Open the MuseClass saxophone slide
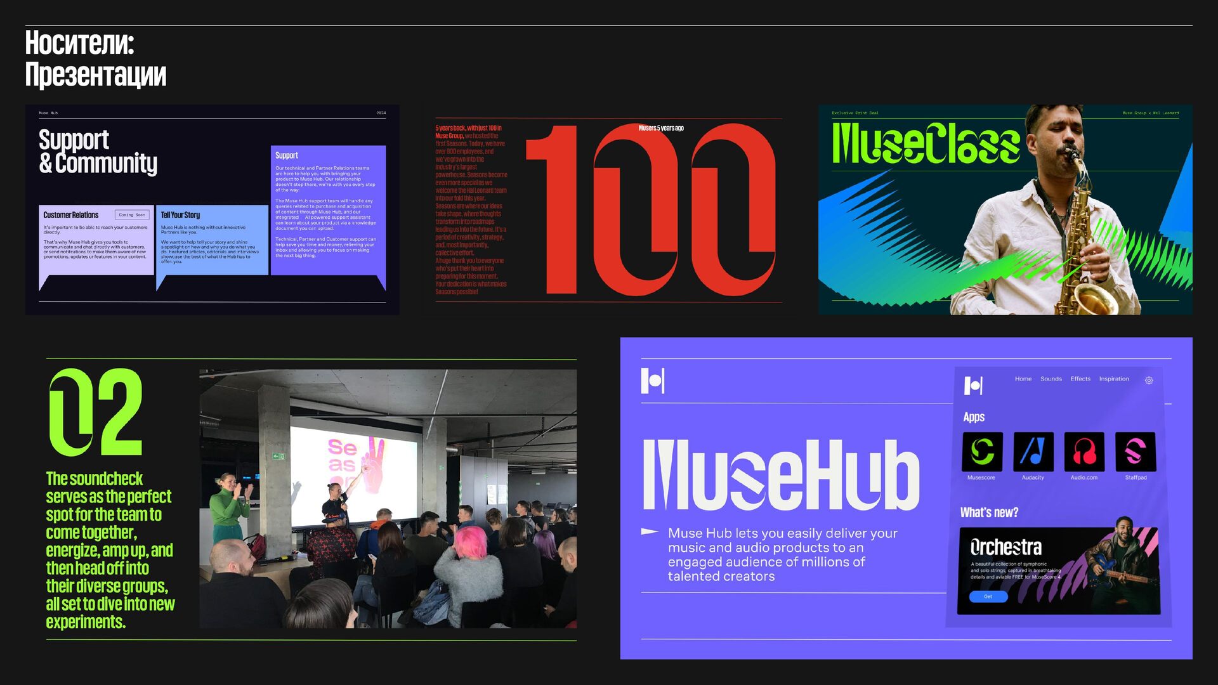This screenshot has height=685, width=1218. [1005, 209]
